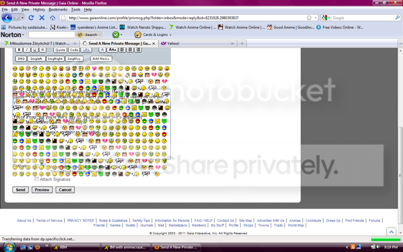The image size is (403, 252).
Task: Apply Bold formatting in the message editor
Action: (19, 50)
